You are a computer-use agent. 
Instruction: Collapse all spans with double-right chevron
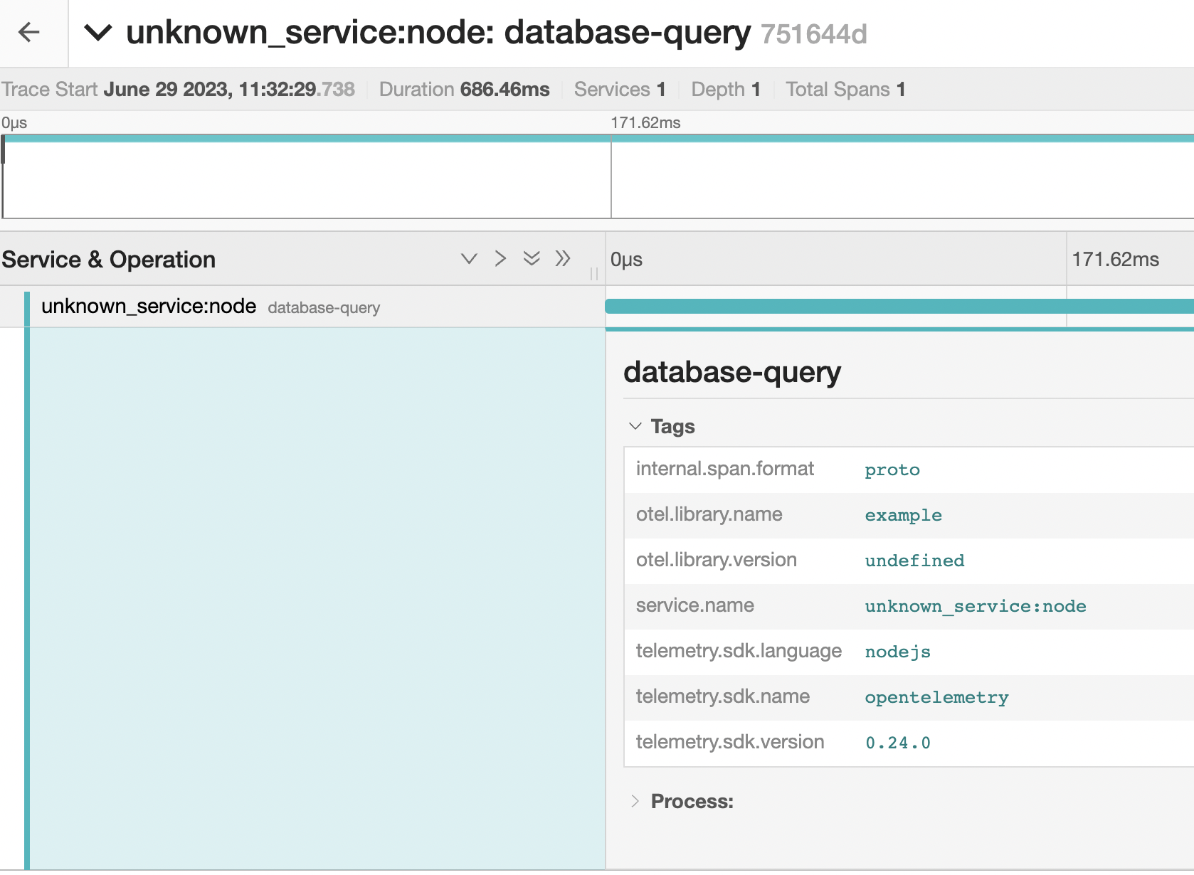click(x=563, y=258)
